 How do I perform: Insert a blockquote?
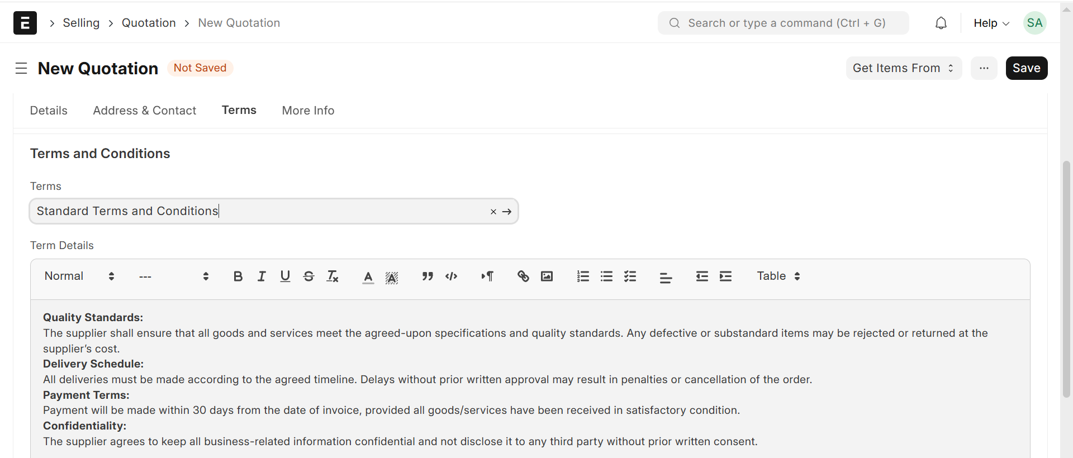point(428,276)
